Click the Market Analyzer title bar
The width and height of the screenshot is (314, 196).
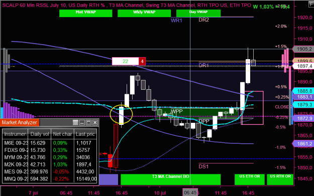click(x=49, y=122)
